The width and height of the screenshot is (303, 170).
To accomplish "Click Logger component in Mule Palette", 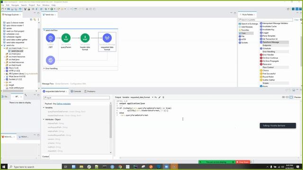I will point(266,33).
